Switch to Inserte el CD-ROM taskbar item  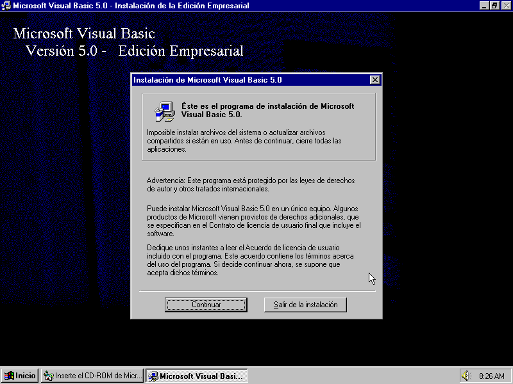(x=92, y=376)
